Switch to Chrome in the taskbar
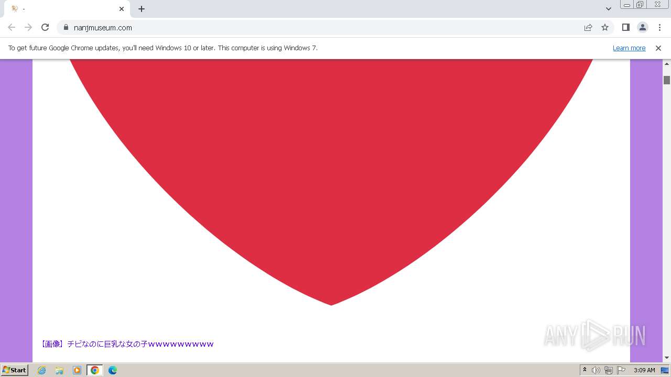The height and width of the screenshot is (377, 671). point(94,370)
